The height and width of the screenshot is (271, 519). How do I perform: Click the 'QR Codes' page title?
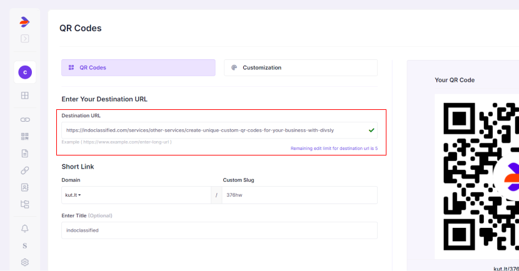(81, 28)
